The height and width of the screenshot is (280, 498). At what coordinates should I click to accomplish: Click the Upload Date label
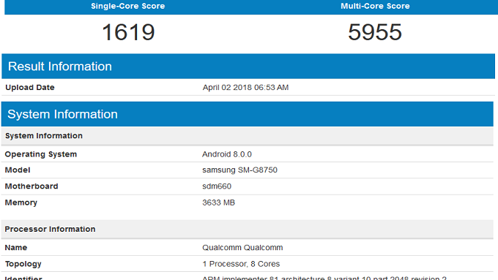click(30, 88)
